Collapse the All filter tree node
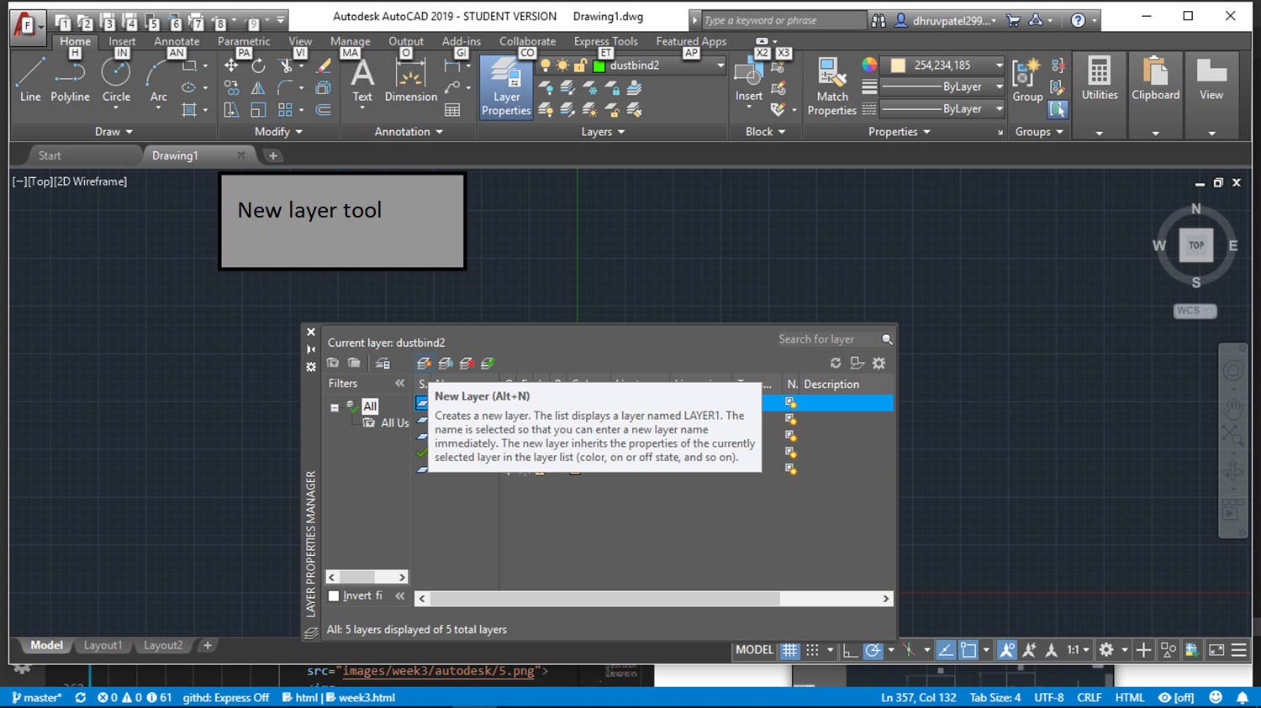Image resolution: width=1261 pixels, height=708 pixels. (335, 407)
